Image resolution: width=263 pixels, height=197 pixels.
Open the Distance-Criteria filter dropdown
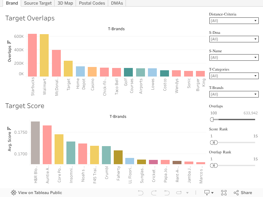coord(234,21)
